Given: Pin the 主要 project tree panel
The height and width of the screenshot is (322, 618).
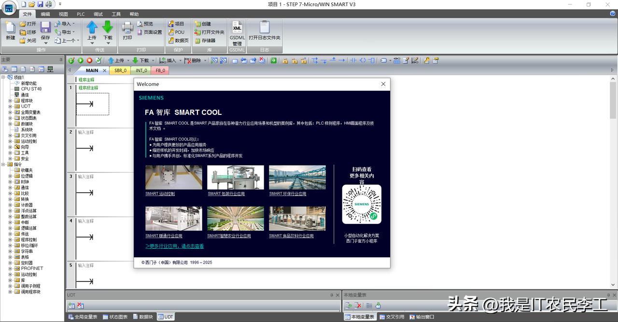Looking at the screenshot, I should (x=61, y=60).
